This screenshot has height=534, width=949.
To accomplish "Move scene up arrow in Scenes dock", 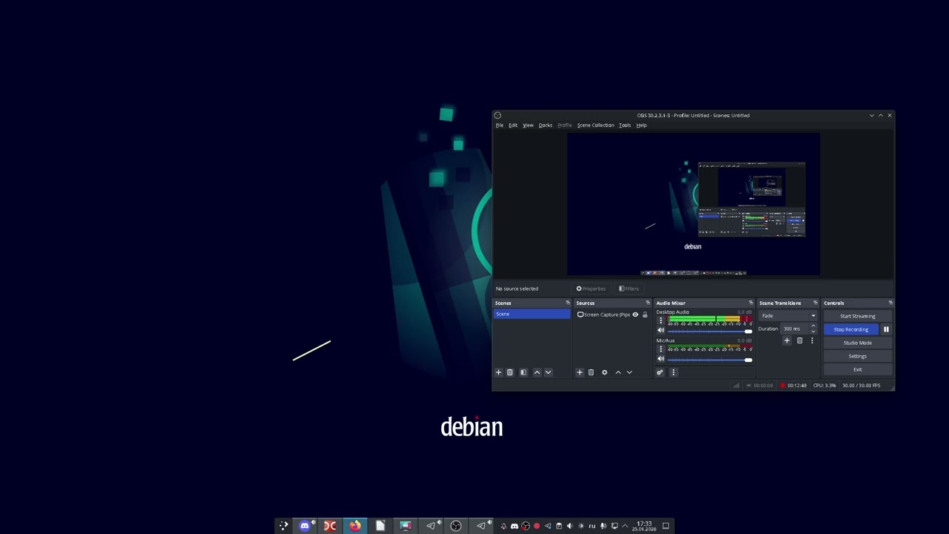I will pyautogui.click(x=537, y=372).
